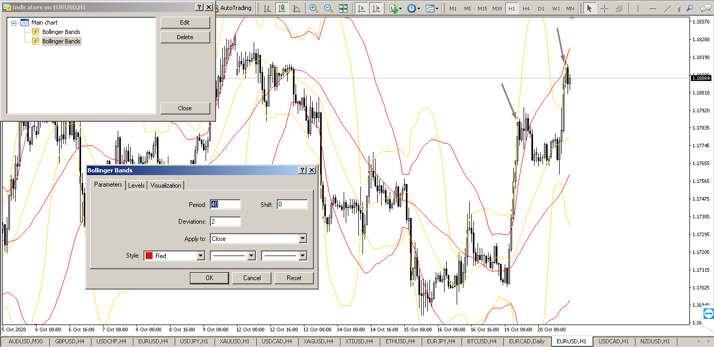This screenshot has height=347, width=714.
Task: Open the XAUUSD,H1 chart tab
Action: [x=235, y=341]
